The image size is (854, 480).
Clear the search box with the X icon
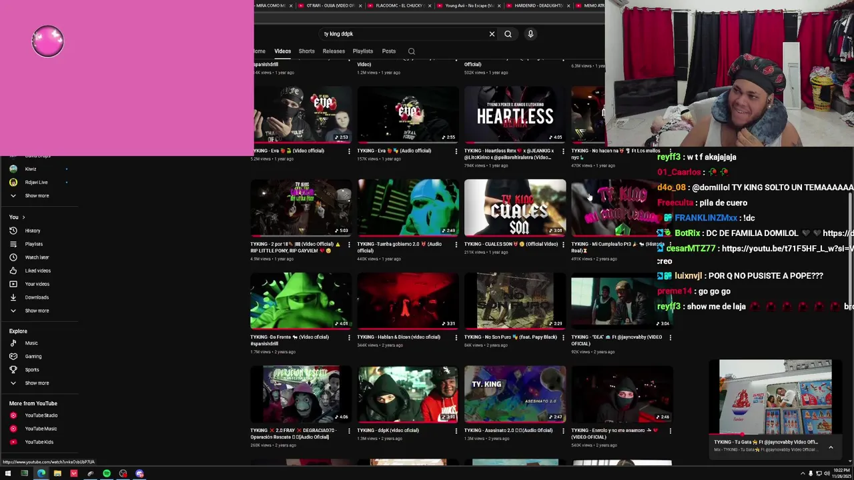[x=492, y=34]
